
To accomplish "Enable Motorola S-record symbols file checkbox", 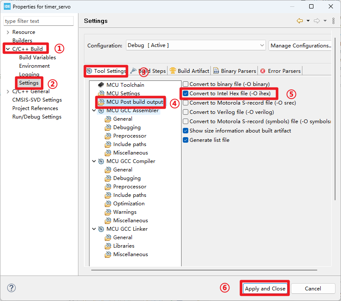I will [x=185, y=122].
